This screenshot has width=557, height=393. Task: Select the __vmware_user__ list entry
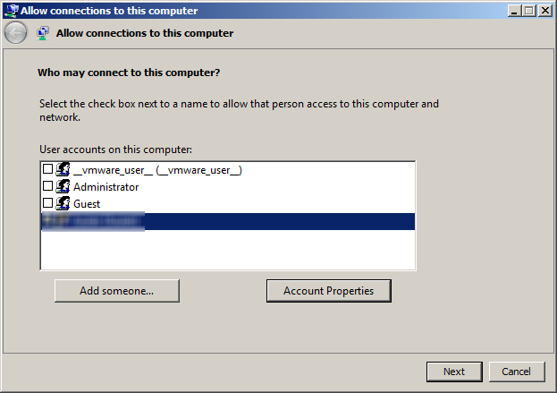(157, 170)
